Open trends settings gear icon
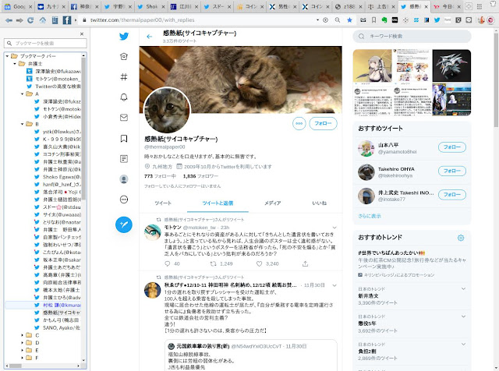Screen dimensions: 499x371 tap(461, 238)
